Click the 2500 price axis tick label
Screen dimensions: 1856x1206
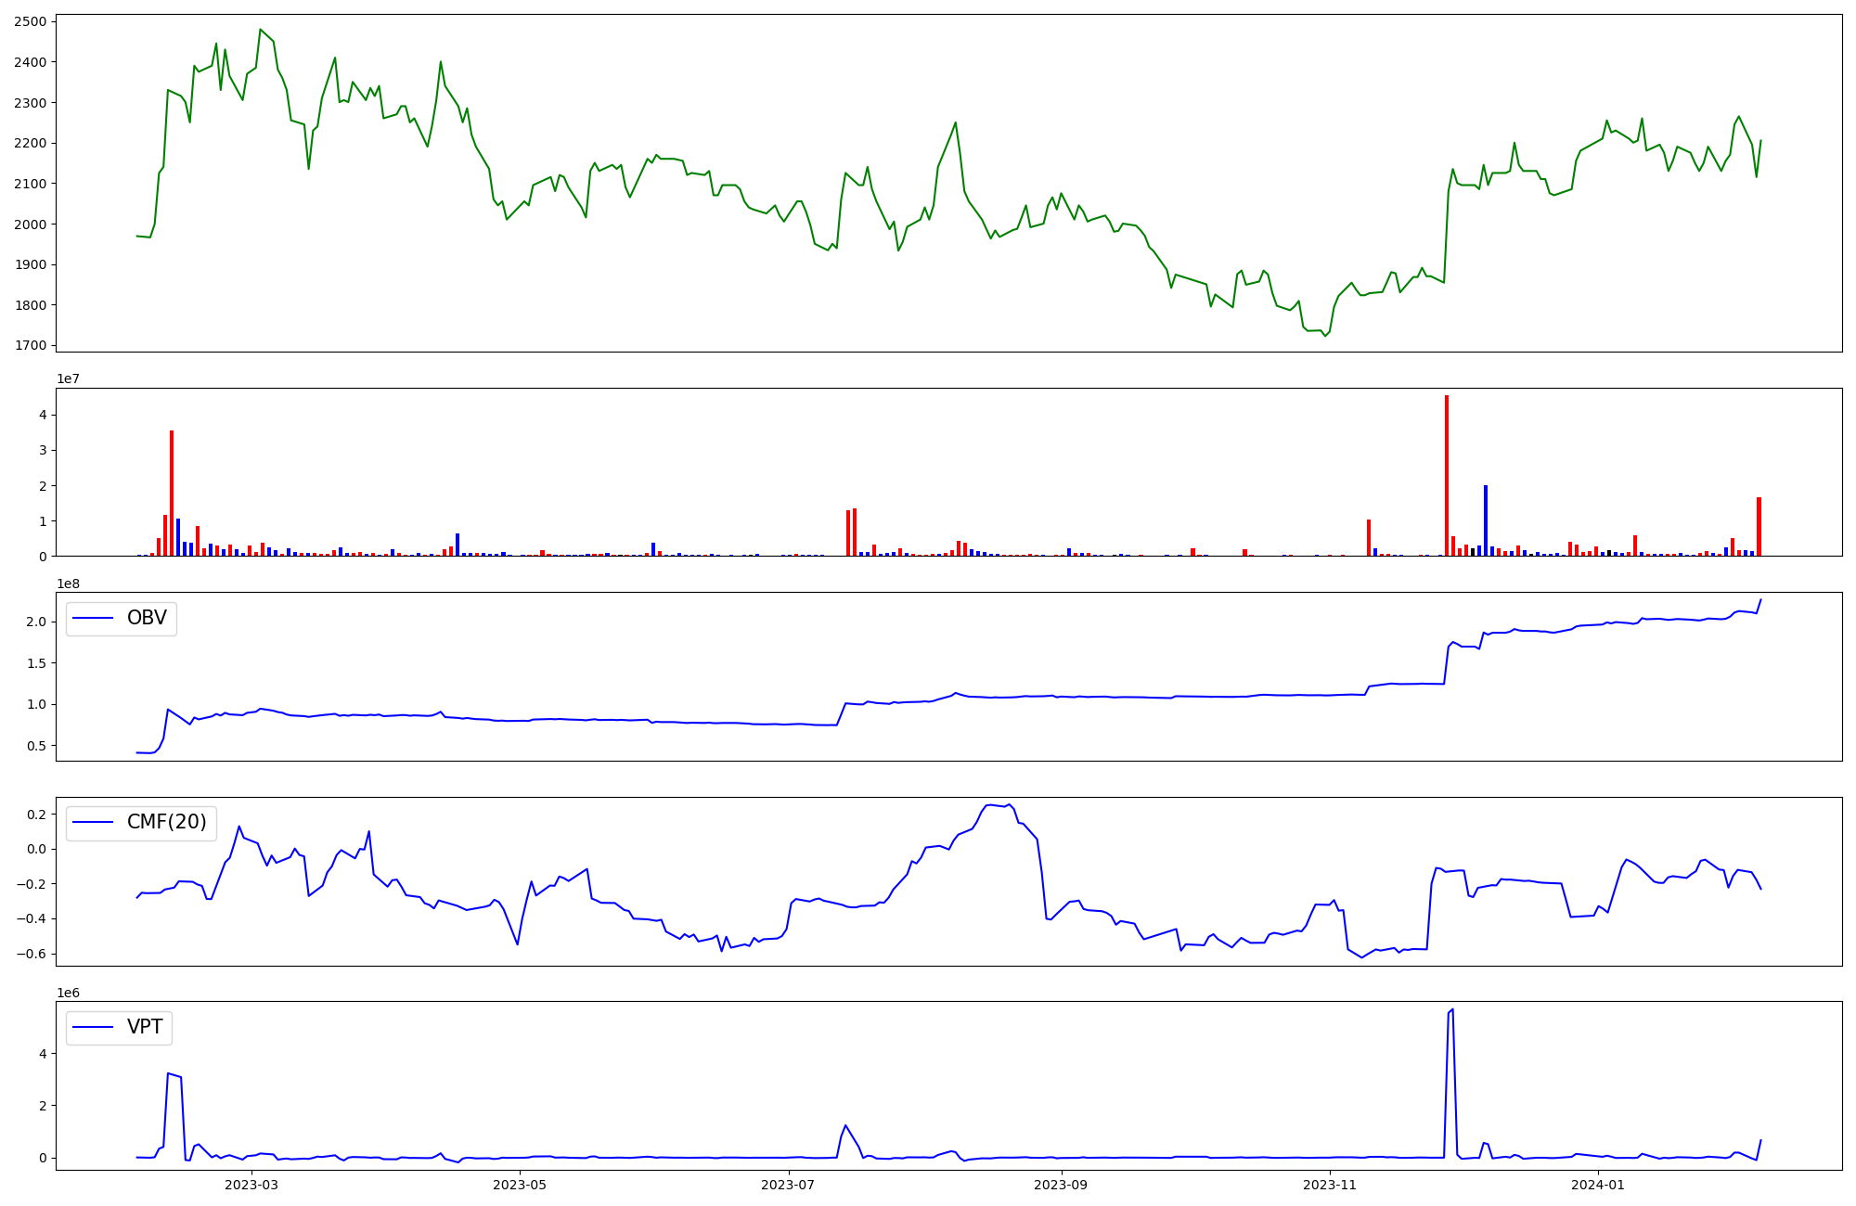[31, 21]
